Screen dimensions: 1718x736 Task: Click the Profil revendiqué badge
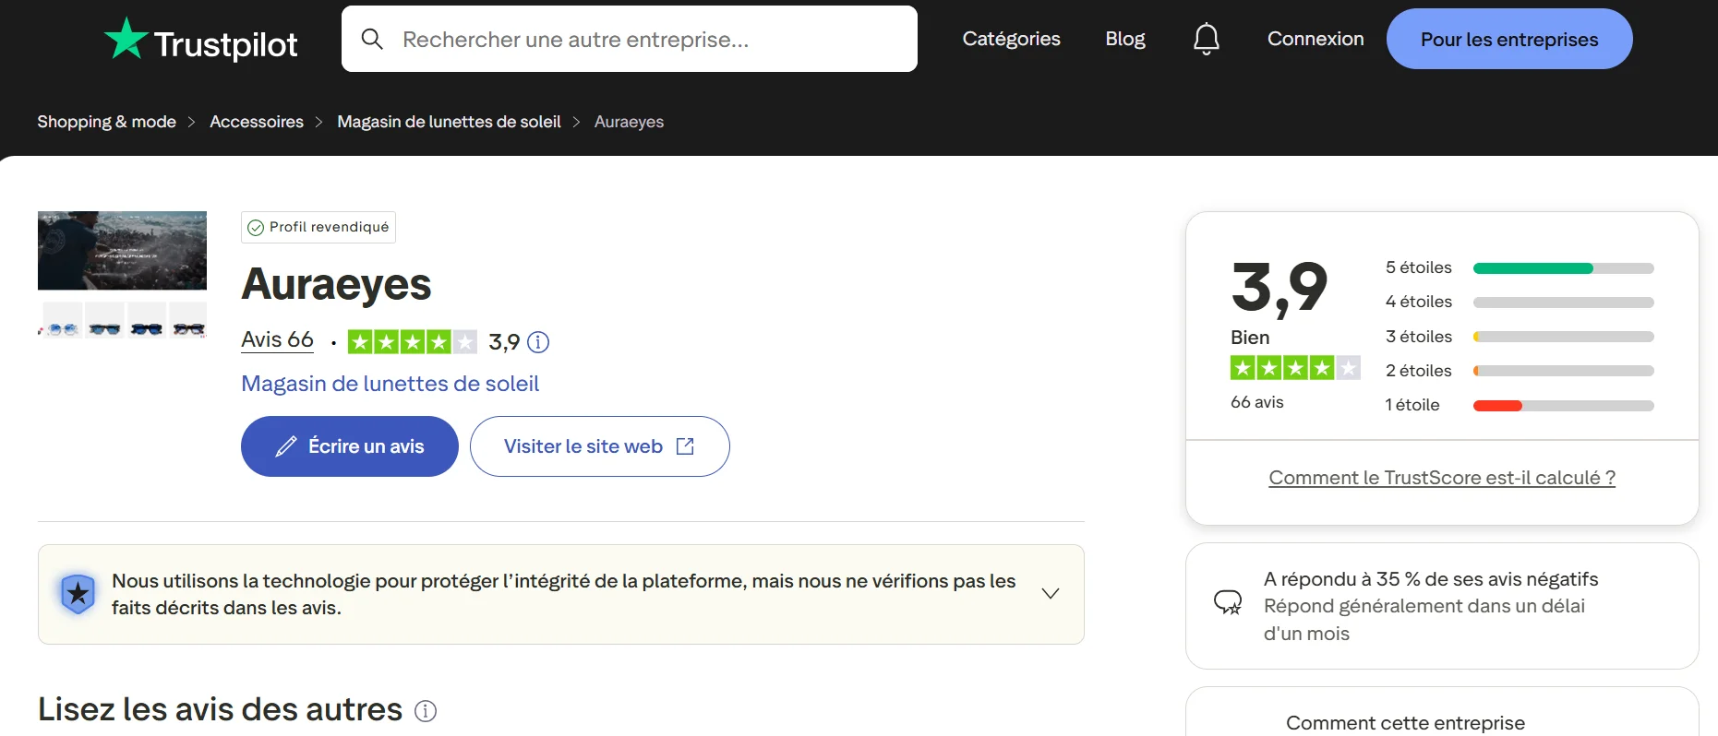318,227
